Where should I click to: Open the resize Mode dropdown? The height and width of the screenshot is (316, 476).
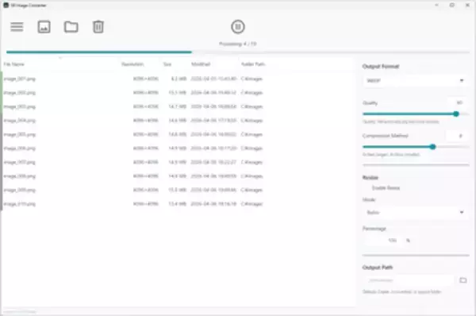[416, 212]
